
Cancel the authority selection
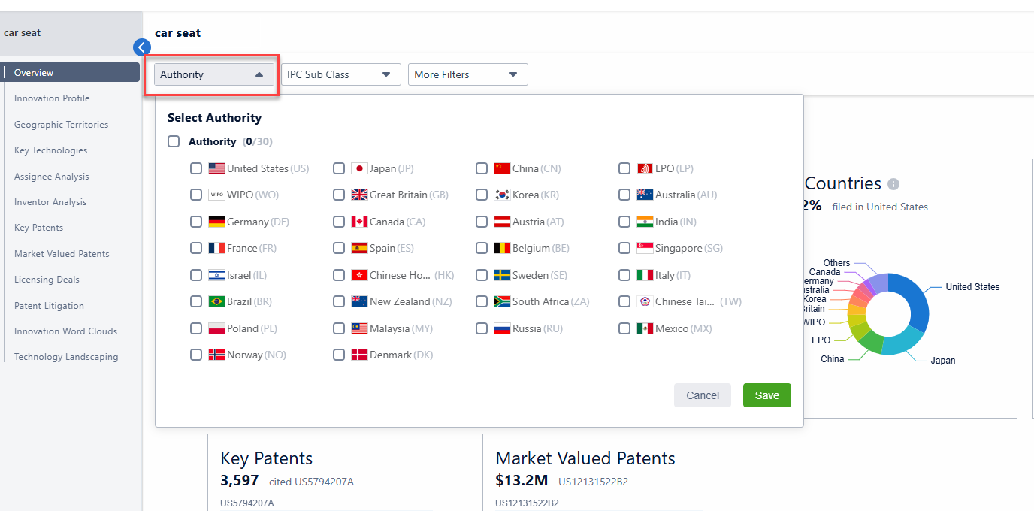click(x=702, y=395)
